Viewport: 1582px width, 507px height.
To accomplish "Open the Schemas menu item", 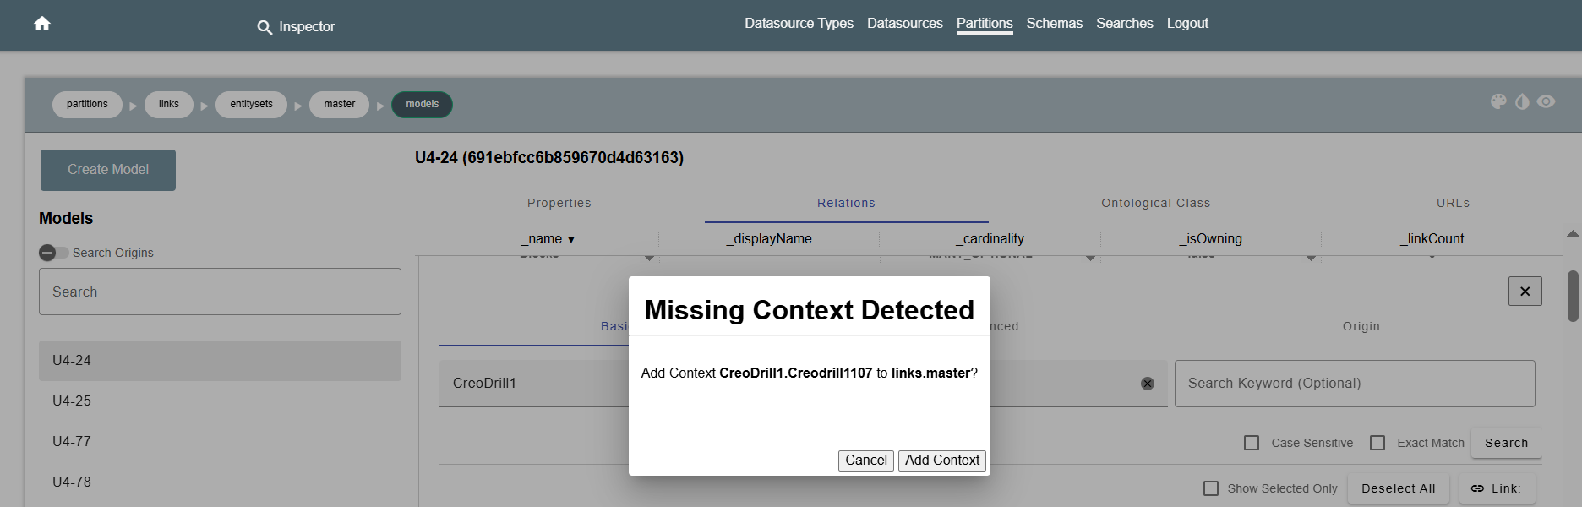I will click(1054, 24).
